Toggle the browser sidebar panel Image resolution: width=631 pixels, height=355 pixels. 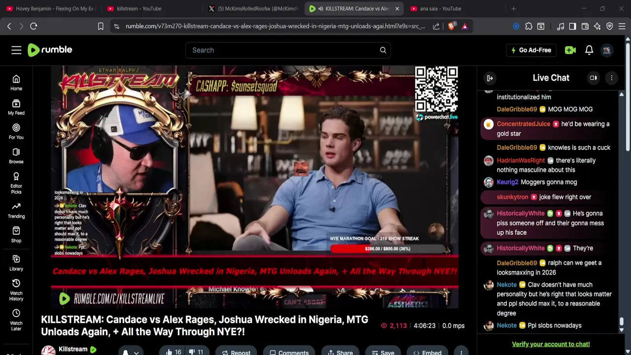(572, 26)
